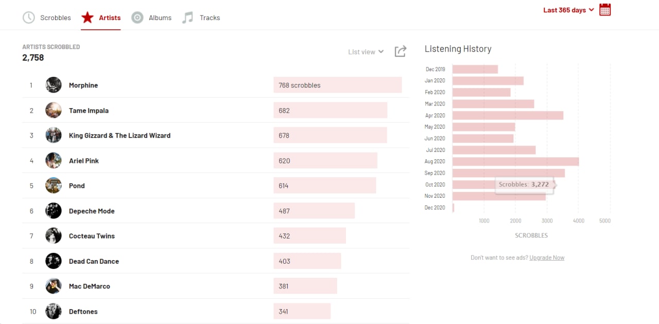This screenshot has height=324, width=659.
Task: Select the Feb 2020 history bar
Action: 481,92
